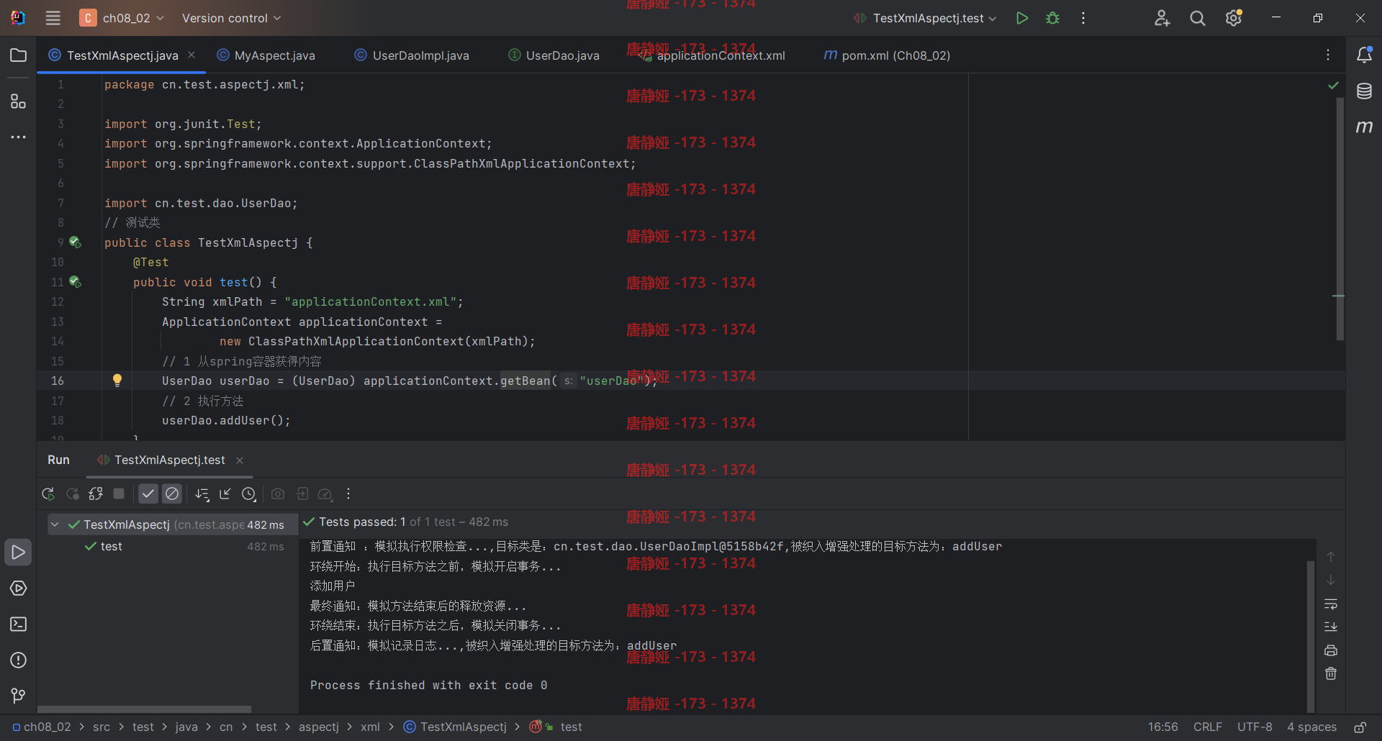Open Run panel options kebab menu
The width and height of the screenshot is (1382, 741).
[x=348, y=494]
